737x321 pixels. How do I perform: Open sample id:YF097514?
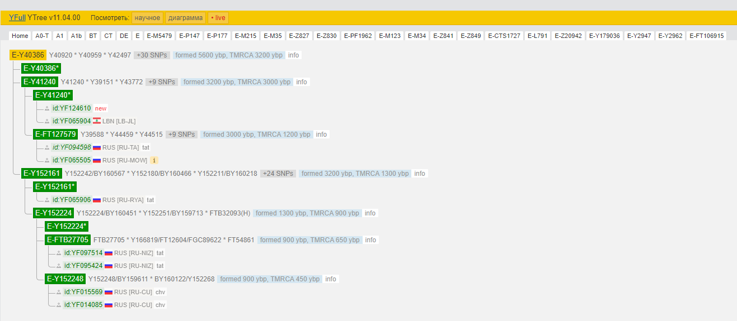coord(83,253)
